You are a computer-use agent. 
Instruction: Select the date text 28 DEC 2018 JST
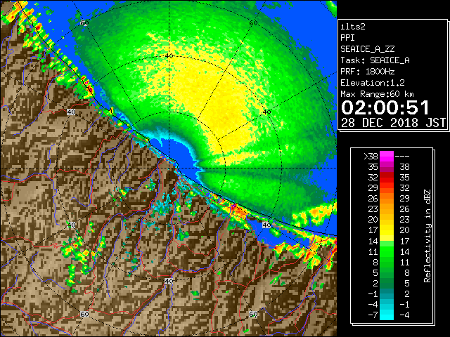(393, 123)
